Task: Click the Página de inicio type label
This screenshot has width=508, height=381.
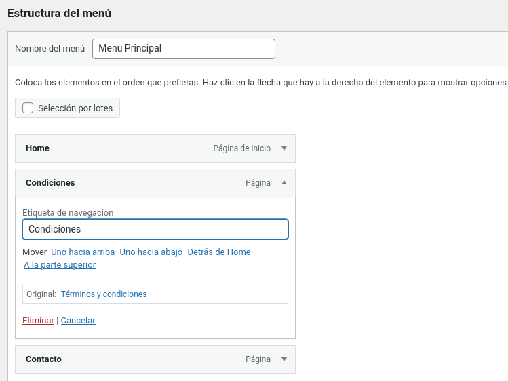Action: click(x=241, y=148)
